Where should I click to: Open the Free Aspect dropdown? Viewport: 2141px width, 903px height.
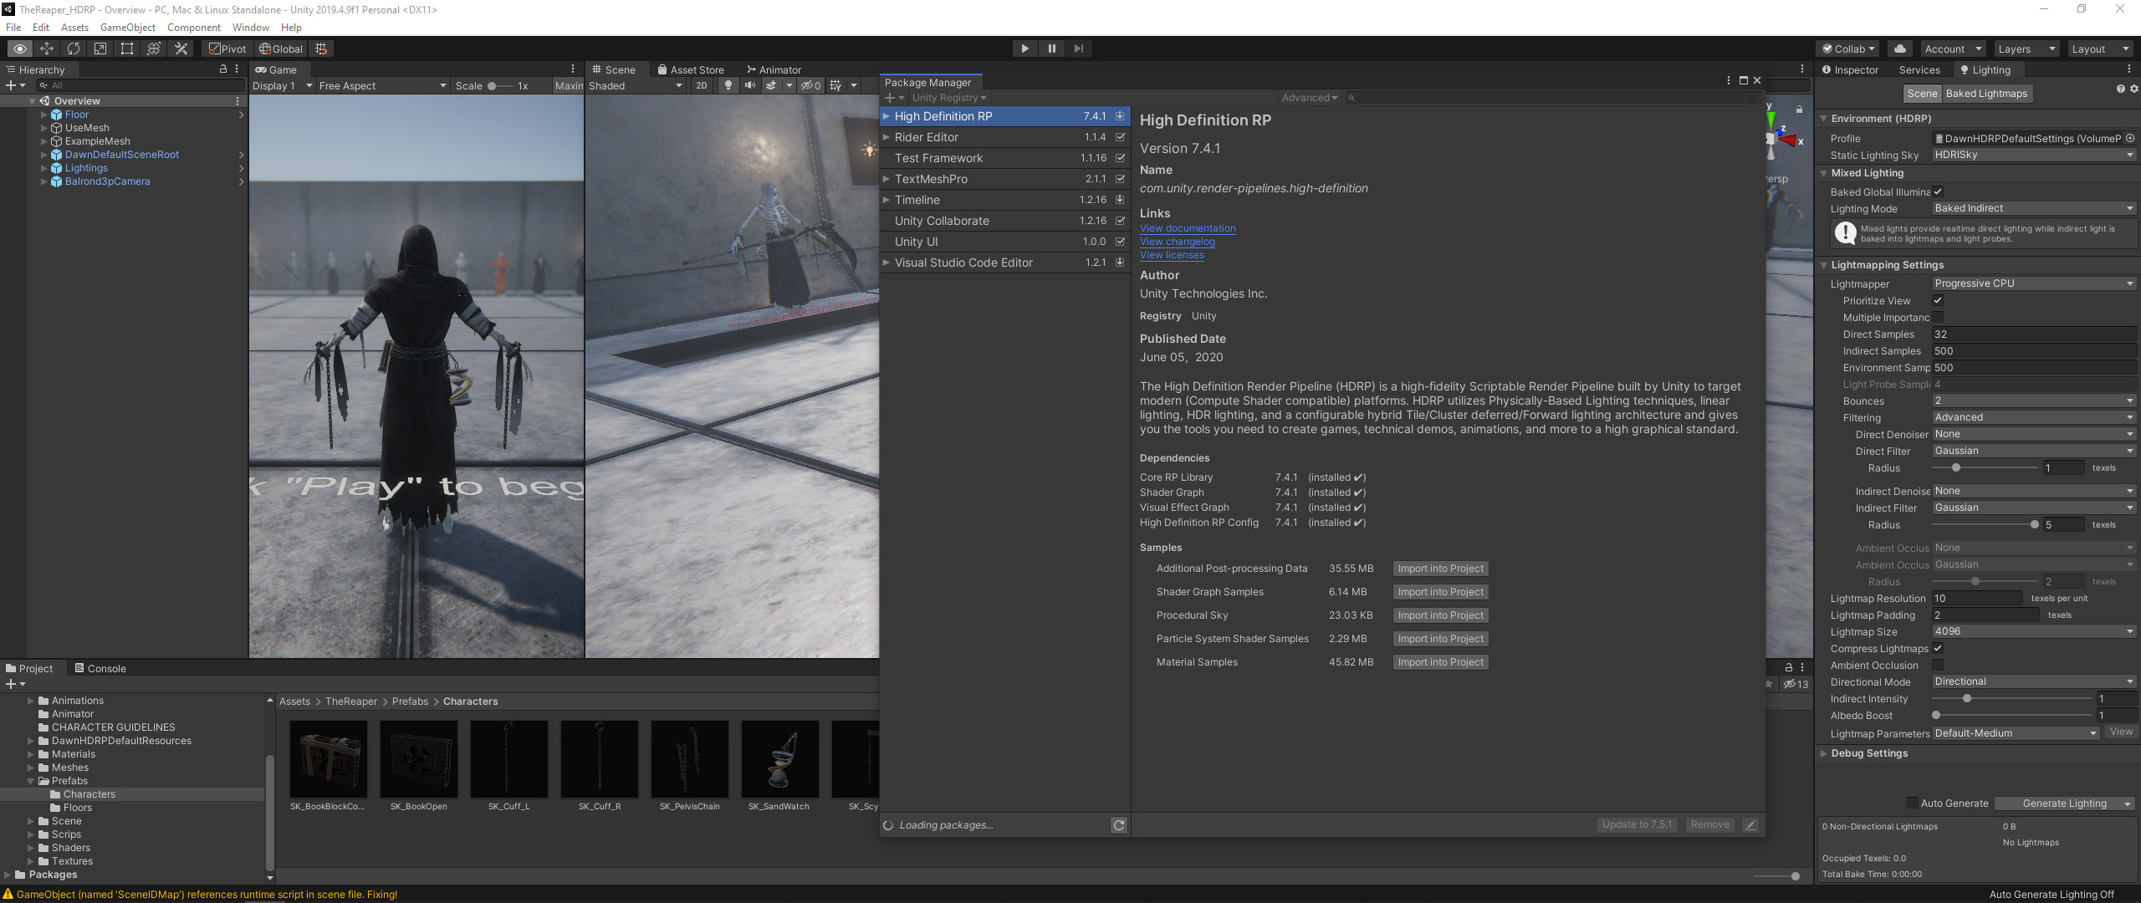383,85
